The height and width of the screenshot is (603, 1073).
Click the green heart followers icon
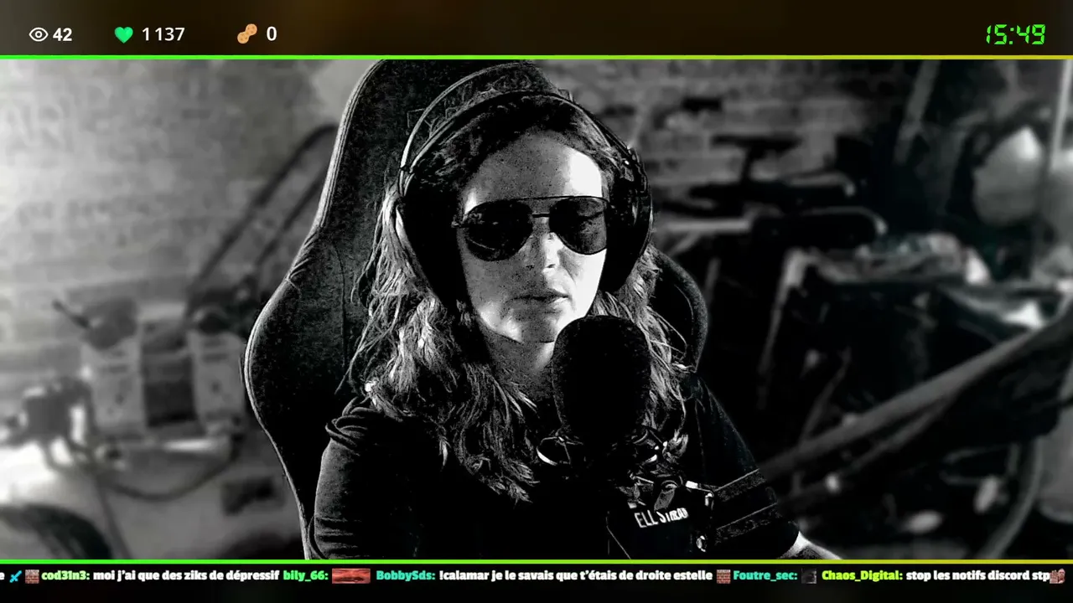point(124,34)
